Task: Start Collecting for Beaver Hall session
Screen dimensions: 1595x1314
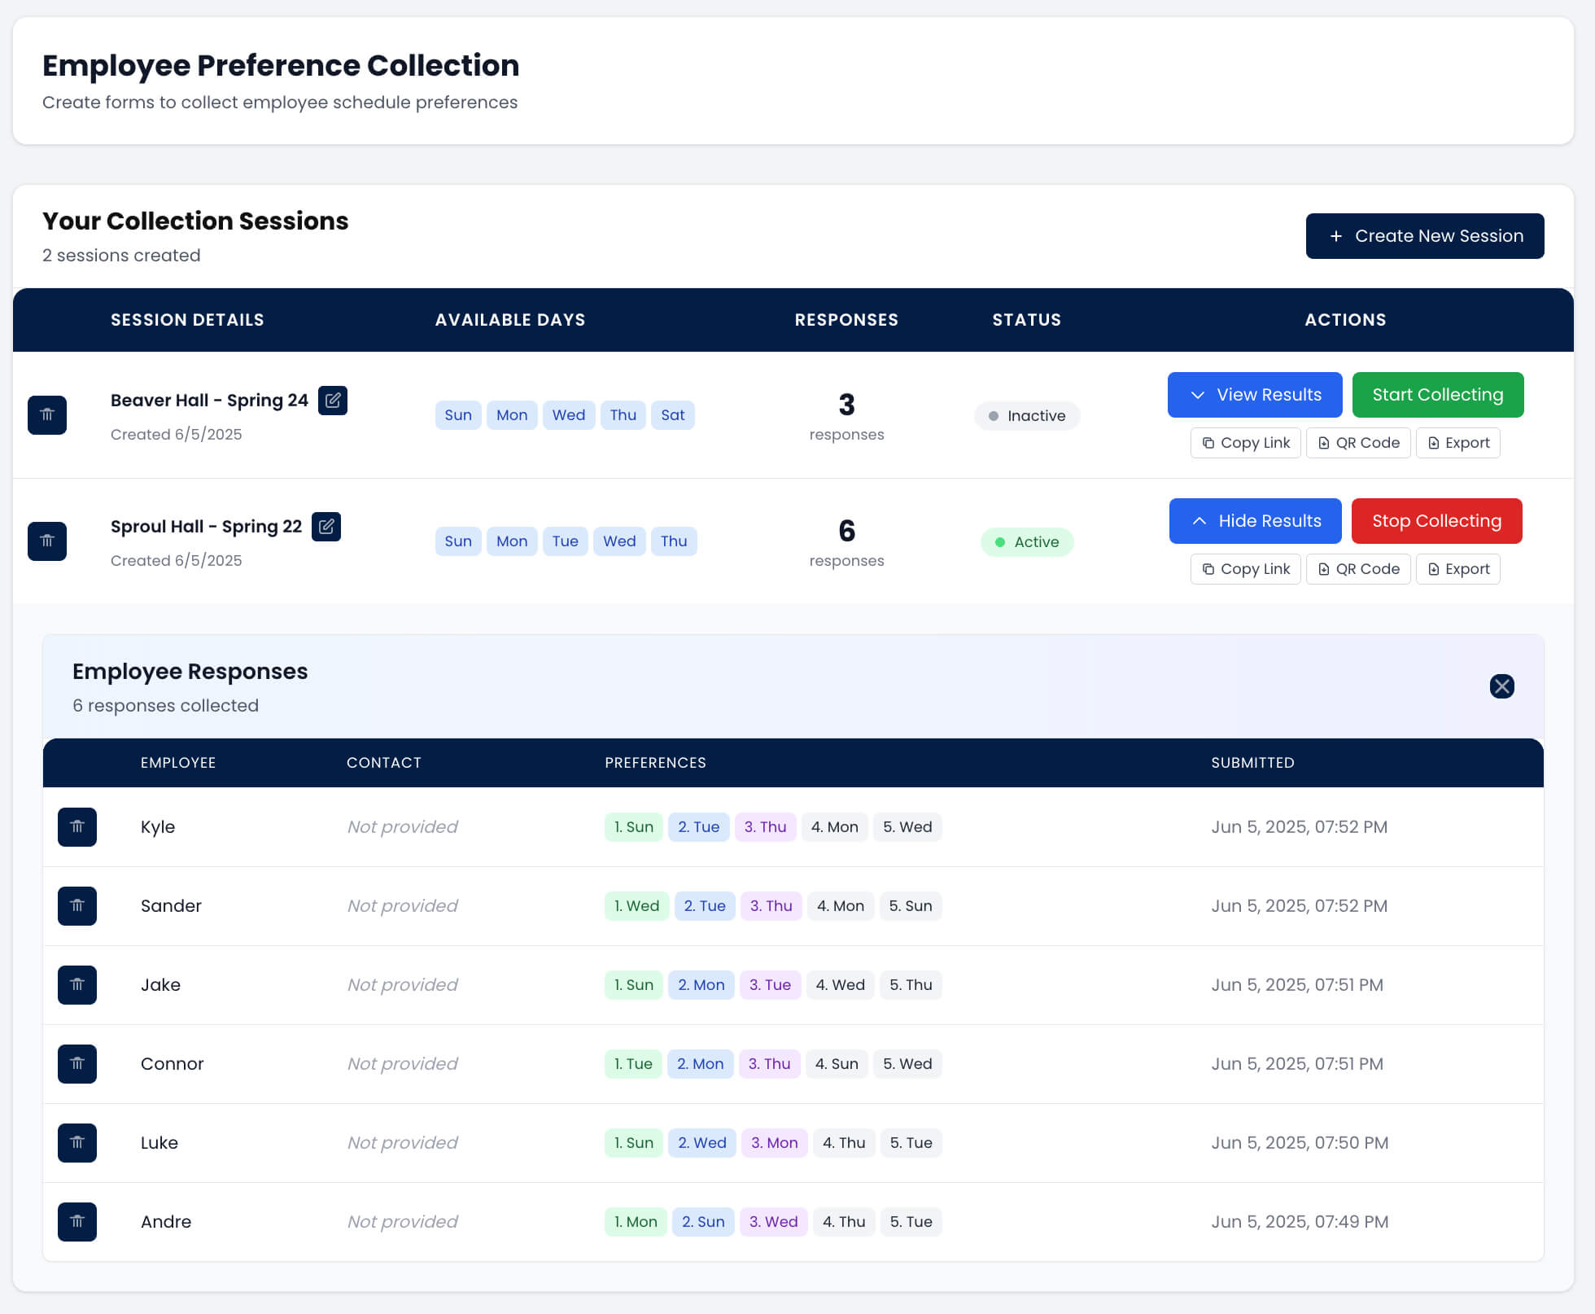Action: point(1438,395)
